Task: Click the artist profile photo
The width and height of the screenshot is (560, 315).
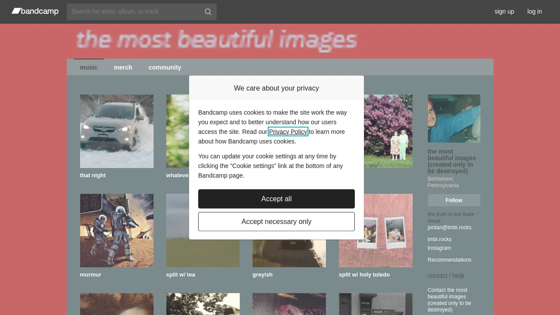Action: click(x=454, y=119)
